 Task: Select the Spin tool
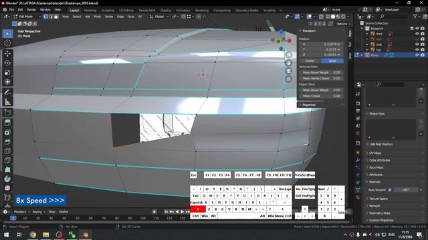point(7,179)
